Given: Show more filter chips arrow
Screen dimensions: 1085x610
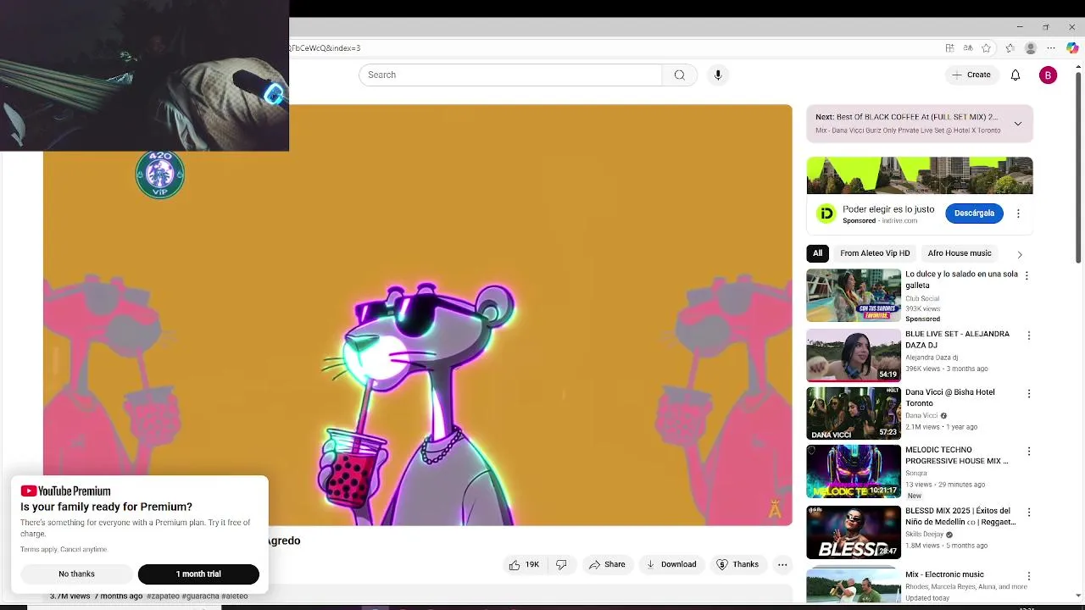Looking at the screenshot, I should coord(1020,254).
